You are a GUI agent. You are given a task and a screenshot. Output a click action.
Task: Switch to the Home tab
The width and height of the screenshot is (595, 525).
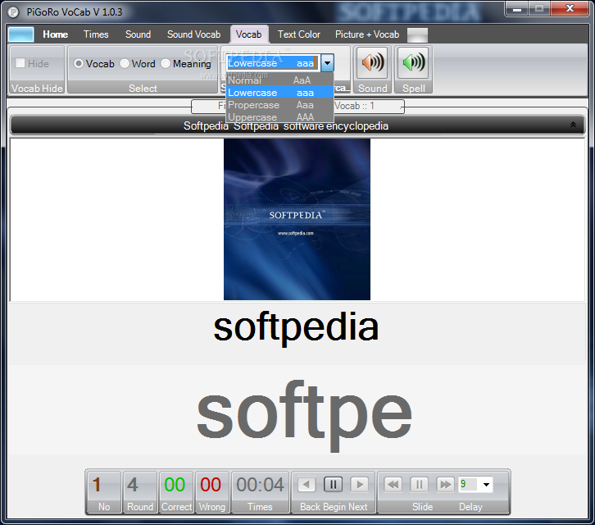[56, 34]
